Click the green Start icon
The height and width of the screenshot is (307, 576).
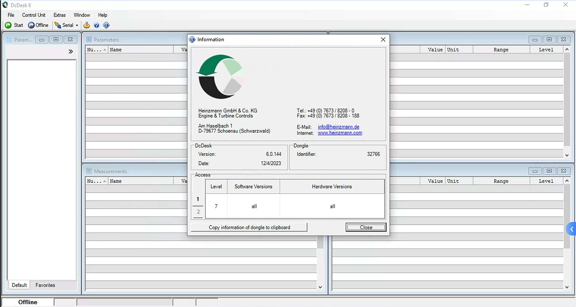[8, 25]
